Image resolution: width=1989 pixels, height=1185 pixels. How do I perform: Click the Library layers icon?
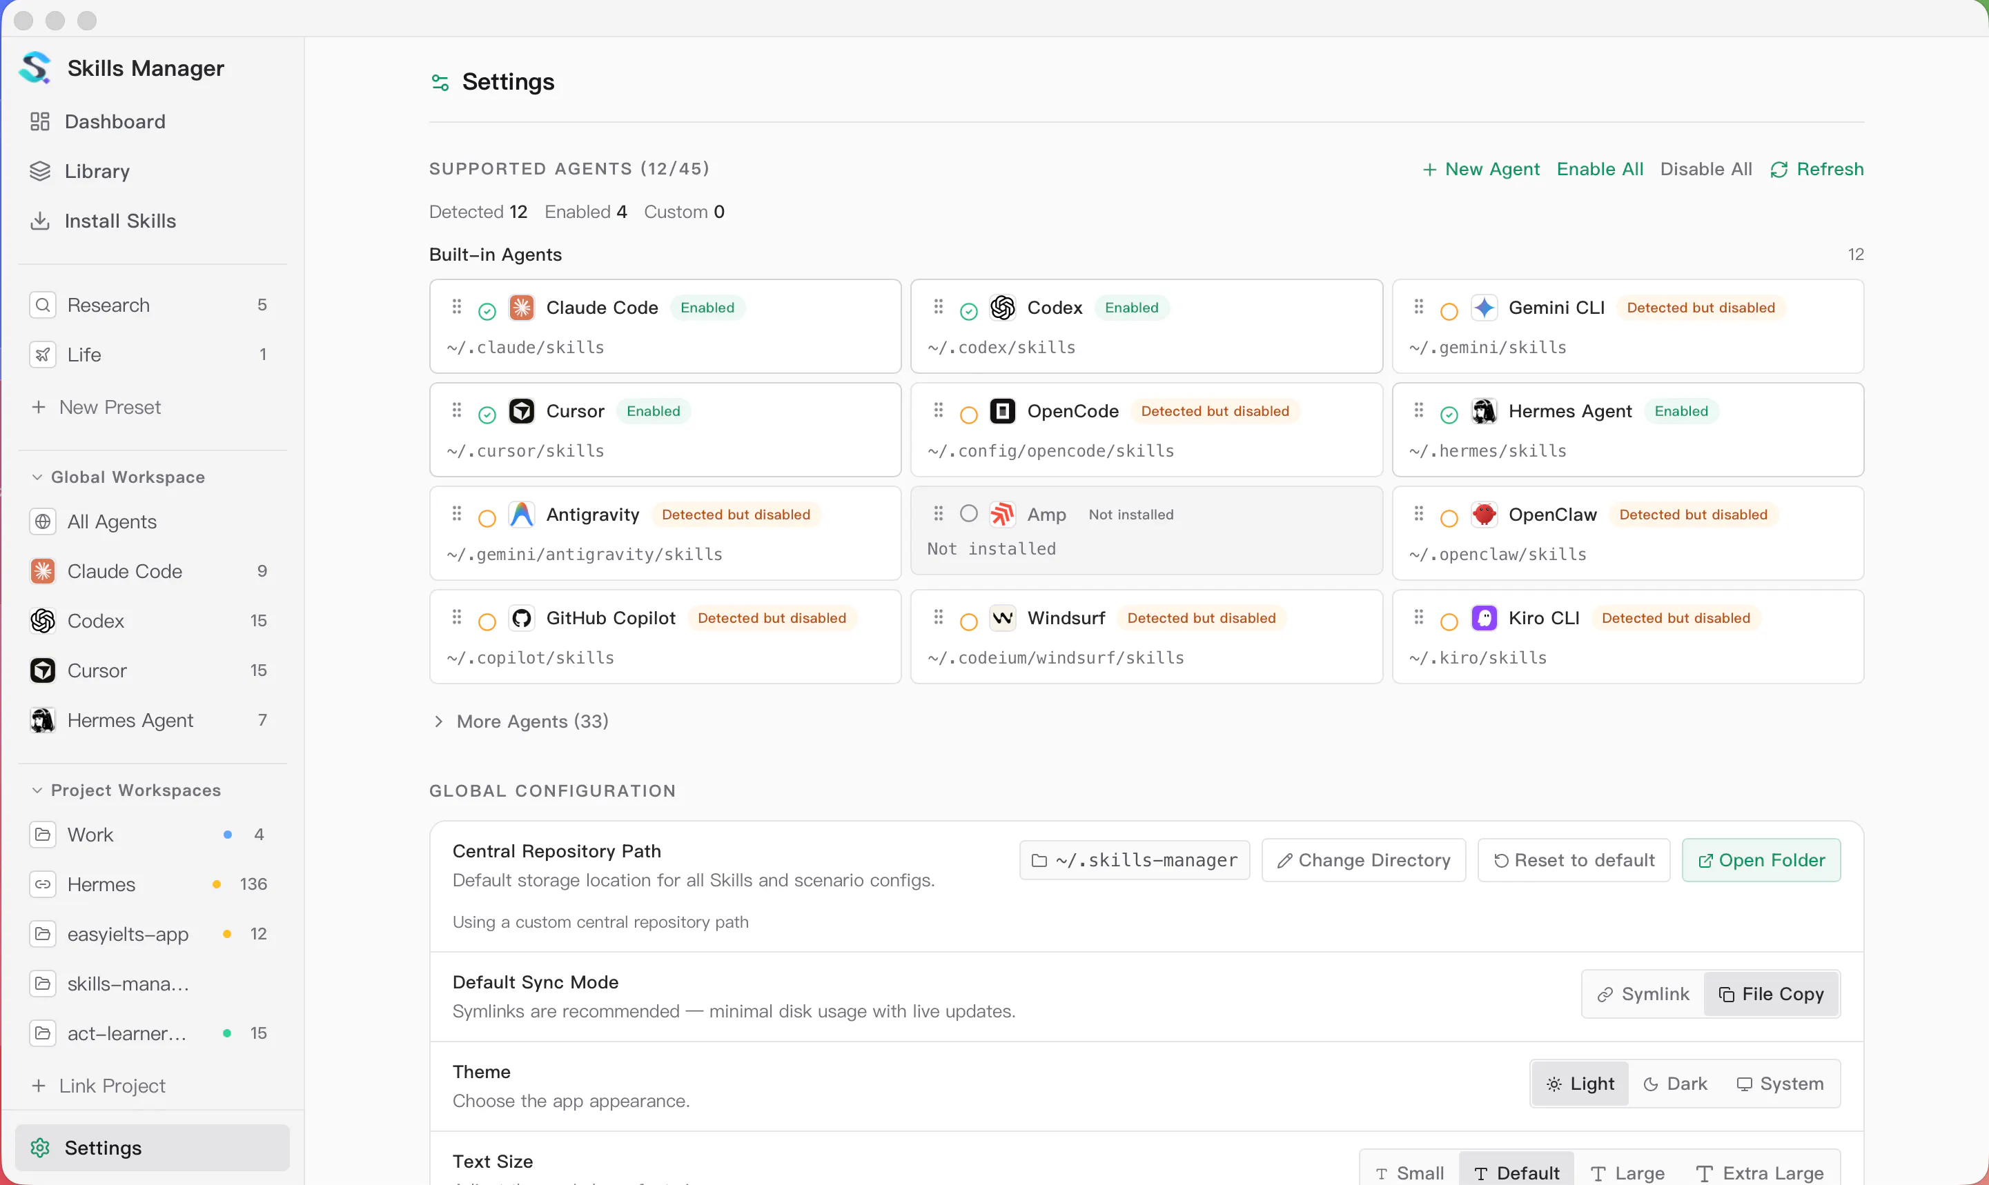pyautogui.click(x=40, y=171)
